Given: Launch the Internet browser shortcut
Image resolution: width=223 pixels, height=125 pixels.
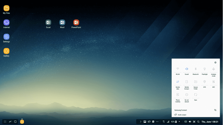Looking at the screenshot, I should [7, 23].
